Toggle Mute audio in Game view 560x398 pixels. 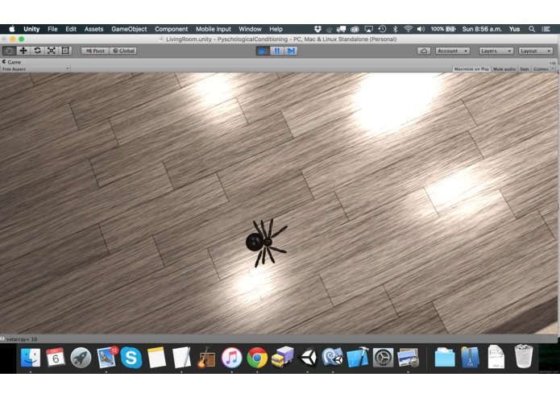(504, 69)
